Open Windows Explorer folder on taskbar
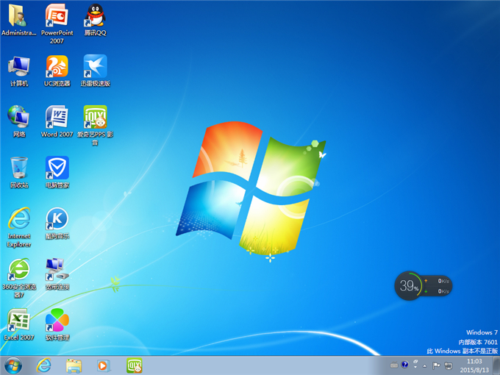The height and width of the screenshot is (375, 500). [74, 365]
